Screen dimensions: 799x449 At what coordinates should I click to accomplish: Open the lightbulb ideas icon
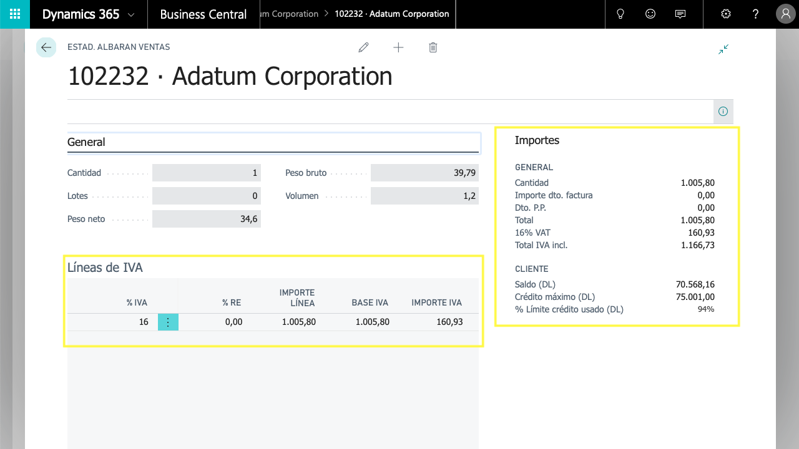(x=620, y=14)
